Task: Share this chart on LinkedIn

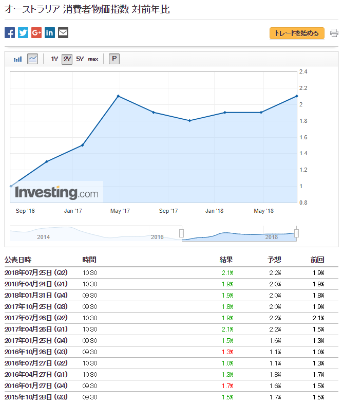Action: [x=50, y=33]
